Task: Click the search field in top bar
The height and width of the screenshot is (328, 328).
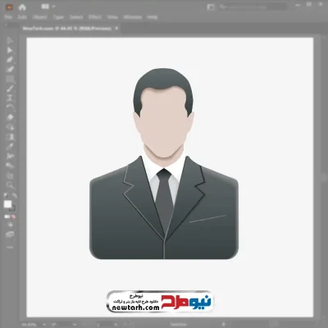Action: point(253,7)
